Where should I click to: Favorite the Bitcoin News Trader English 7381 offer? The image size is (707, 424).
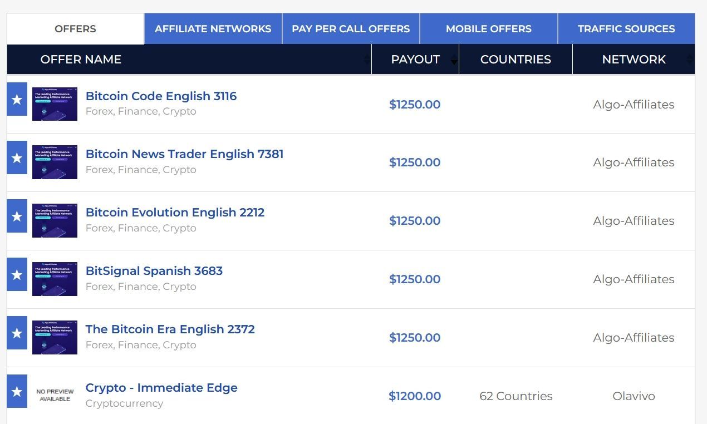(x=17, y=157)
